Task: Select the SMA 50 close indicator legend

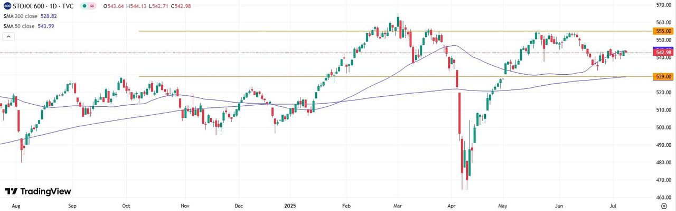Action: click(20, 25)
